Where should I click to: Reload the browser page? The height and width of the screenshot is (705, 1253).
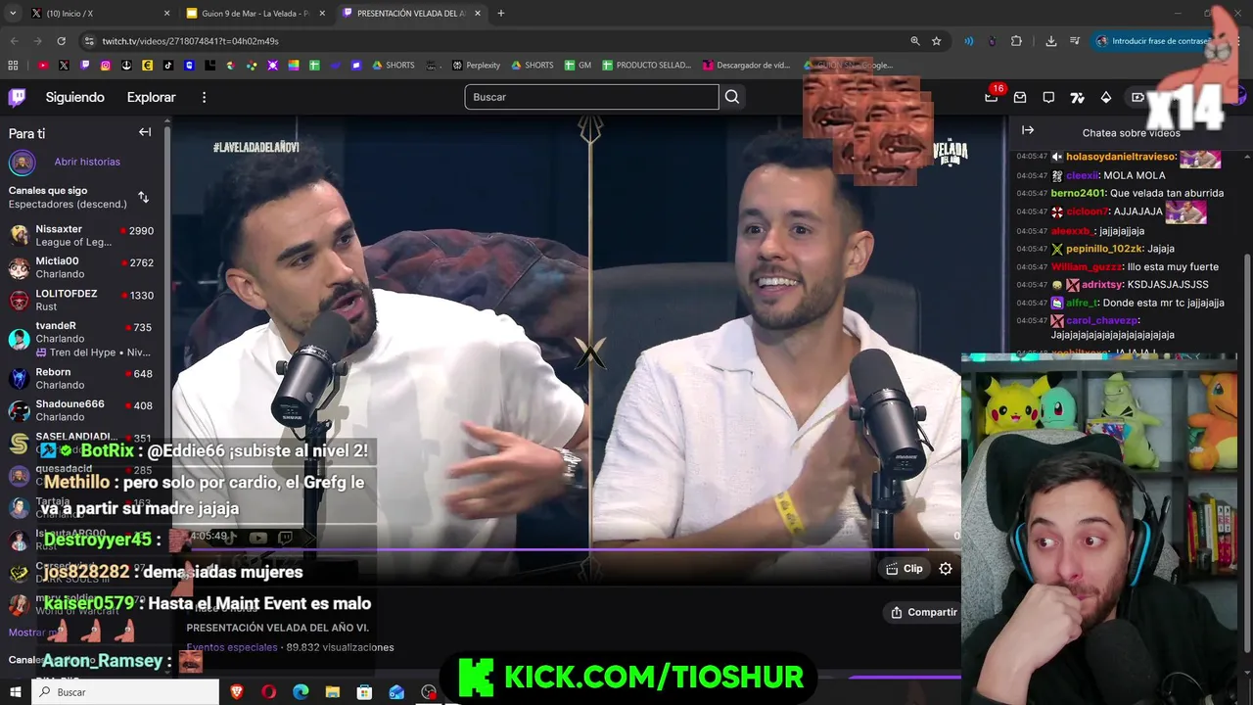(x=61, y=41)
